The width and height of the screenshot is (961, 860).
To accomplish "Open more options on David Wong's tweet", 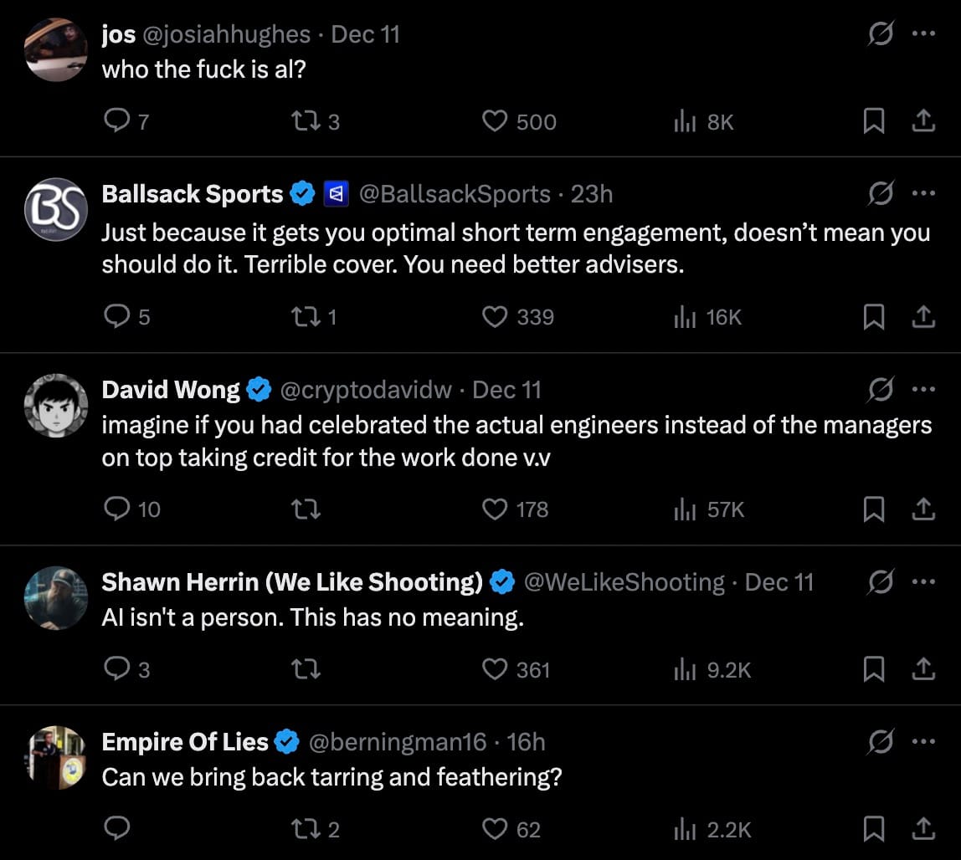I will (922, 389).
